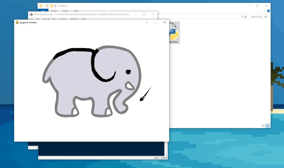Switch Explorer to large icons view
This screenshot has height=168, width=284.
pos(268,126)
